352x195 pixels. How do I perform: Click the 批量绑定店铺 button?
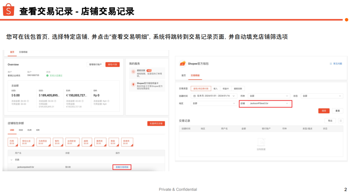[156, 123]
